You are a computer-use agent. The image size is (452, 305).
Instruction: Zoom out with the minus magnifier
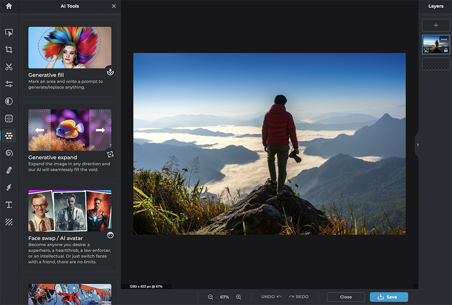click(x=211, y=297)
